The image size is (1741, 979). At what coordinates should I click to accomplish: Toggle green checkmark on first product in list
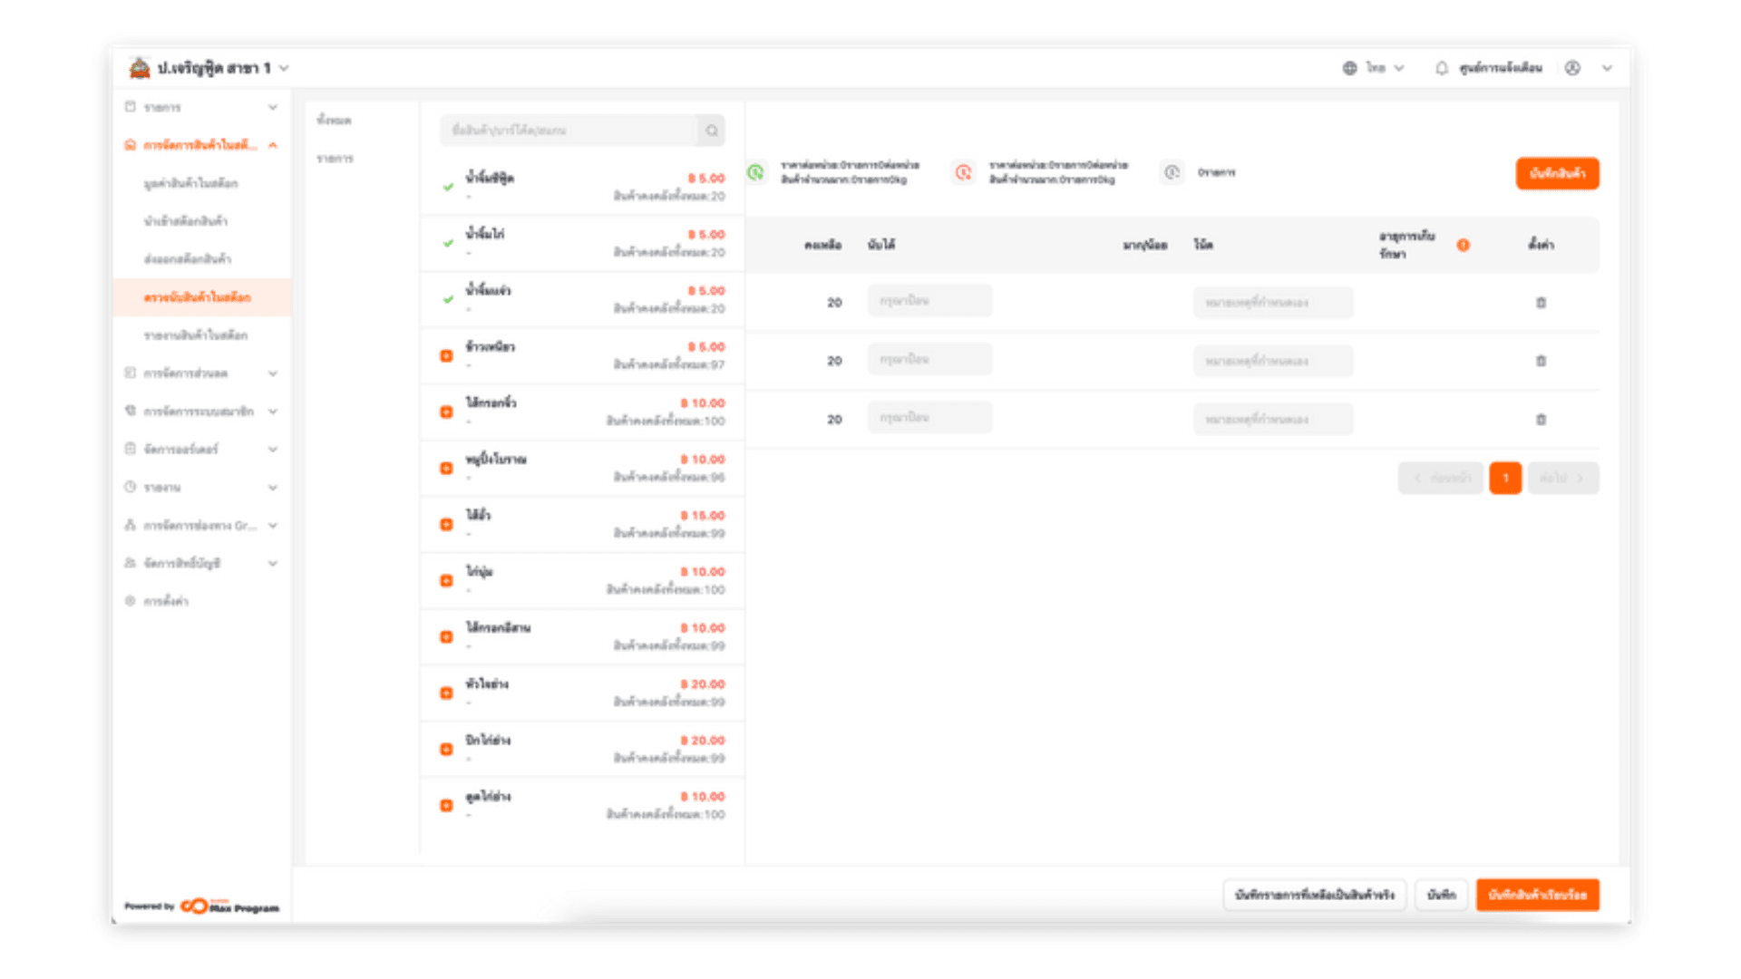448,187
